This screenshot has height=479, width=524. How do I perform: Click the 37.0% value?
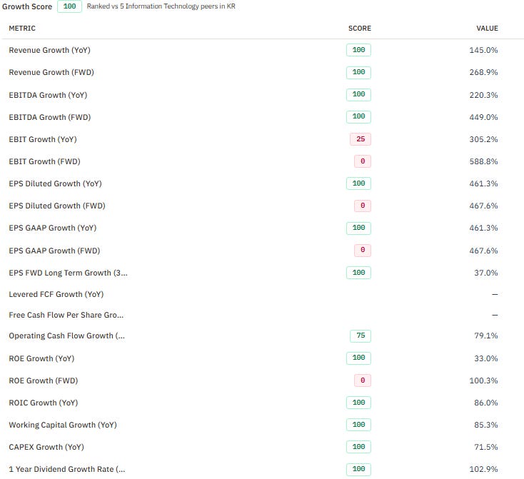point(486,273)
